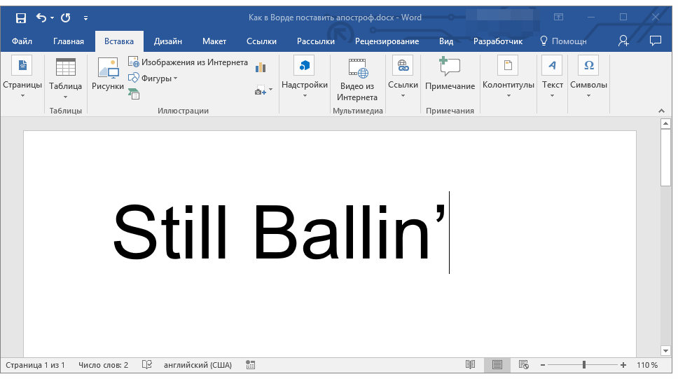Select the Print Layout view button
This screenshot has width=678, height=379.
pos(497,365)
